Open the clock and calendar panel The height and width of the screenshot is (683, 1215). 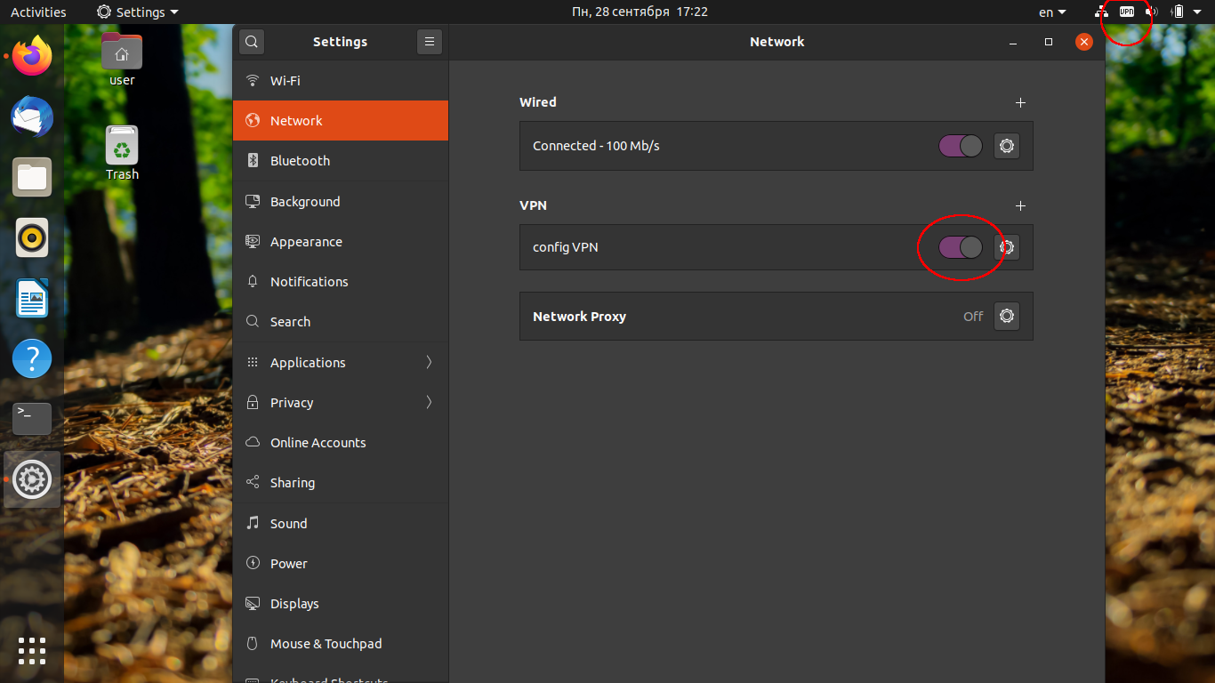[x=640, y=12]
